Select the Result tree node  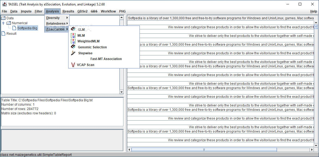coord(12,33)
